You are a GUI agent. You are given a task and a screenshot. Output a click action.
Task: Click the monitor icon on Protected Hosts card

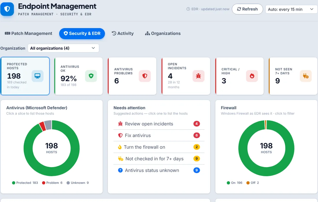coord(37,76)
